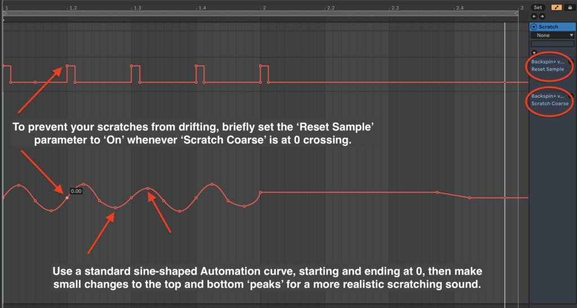
Task: Toggle the Lock Envelopes button
Action: click(x=569, y=7)
